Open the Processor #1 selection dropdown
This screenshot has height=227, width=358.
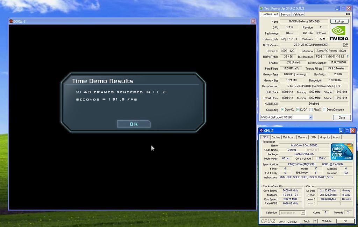pyautogui.click(x=292, y=213)
